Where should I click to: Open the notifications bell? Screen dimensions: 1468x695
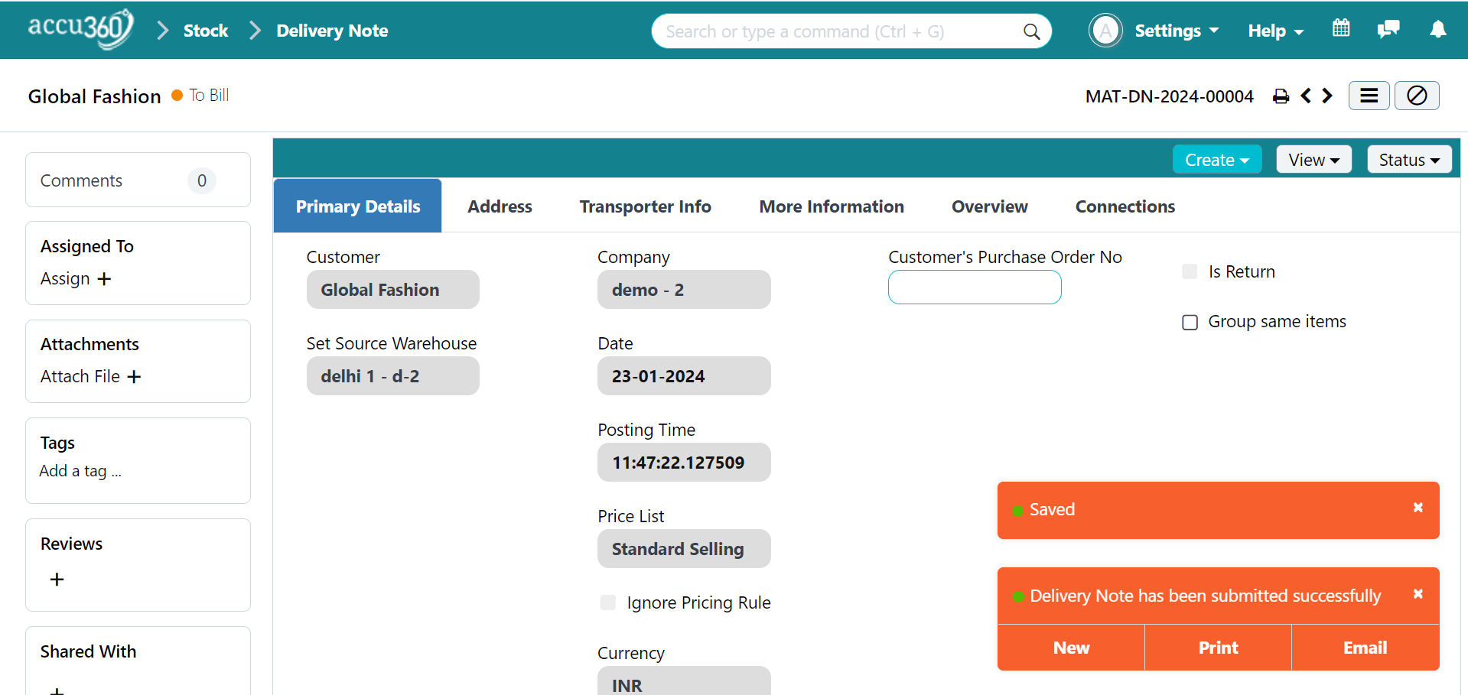(1438, 29)
